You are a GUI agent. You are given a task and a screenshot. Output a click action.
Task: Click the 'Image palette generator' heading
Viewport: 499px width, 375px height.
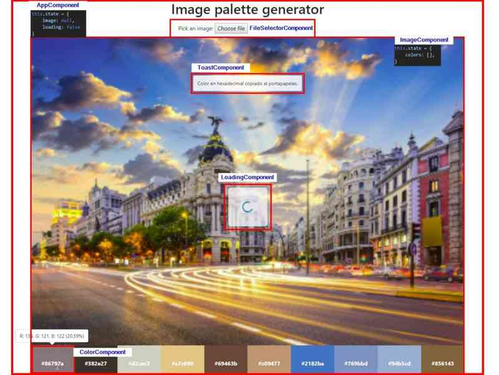248,9
